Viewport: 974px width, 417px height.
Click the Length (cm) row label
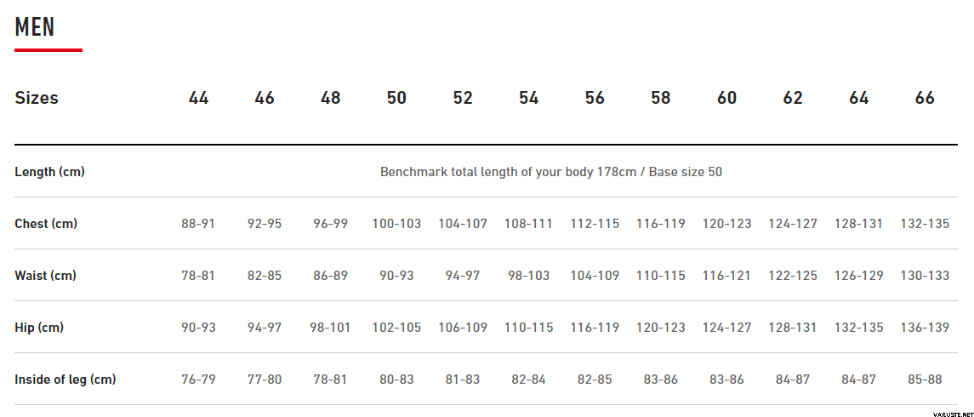click(x=49, y=172)
